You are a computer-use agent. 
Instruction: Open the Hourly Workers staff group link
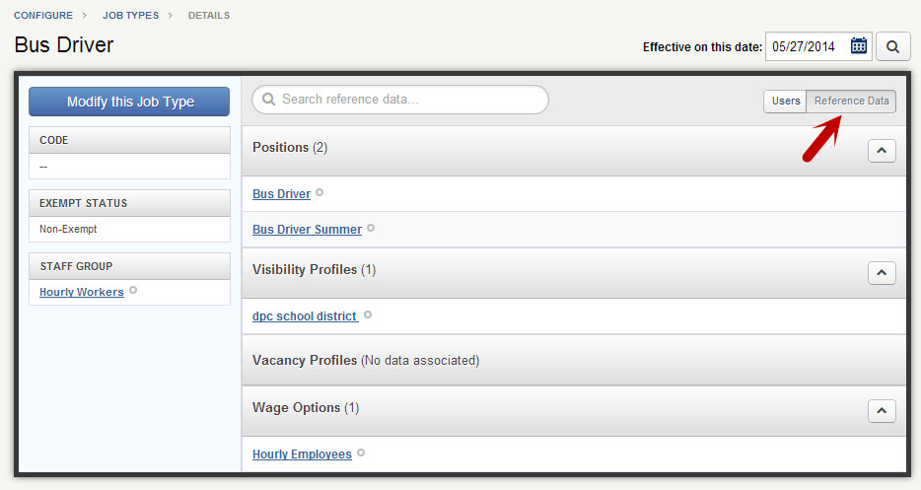[82, 292]
